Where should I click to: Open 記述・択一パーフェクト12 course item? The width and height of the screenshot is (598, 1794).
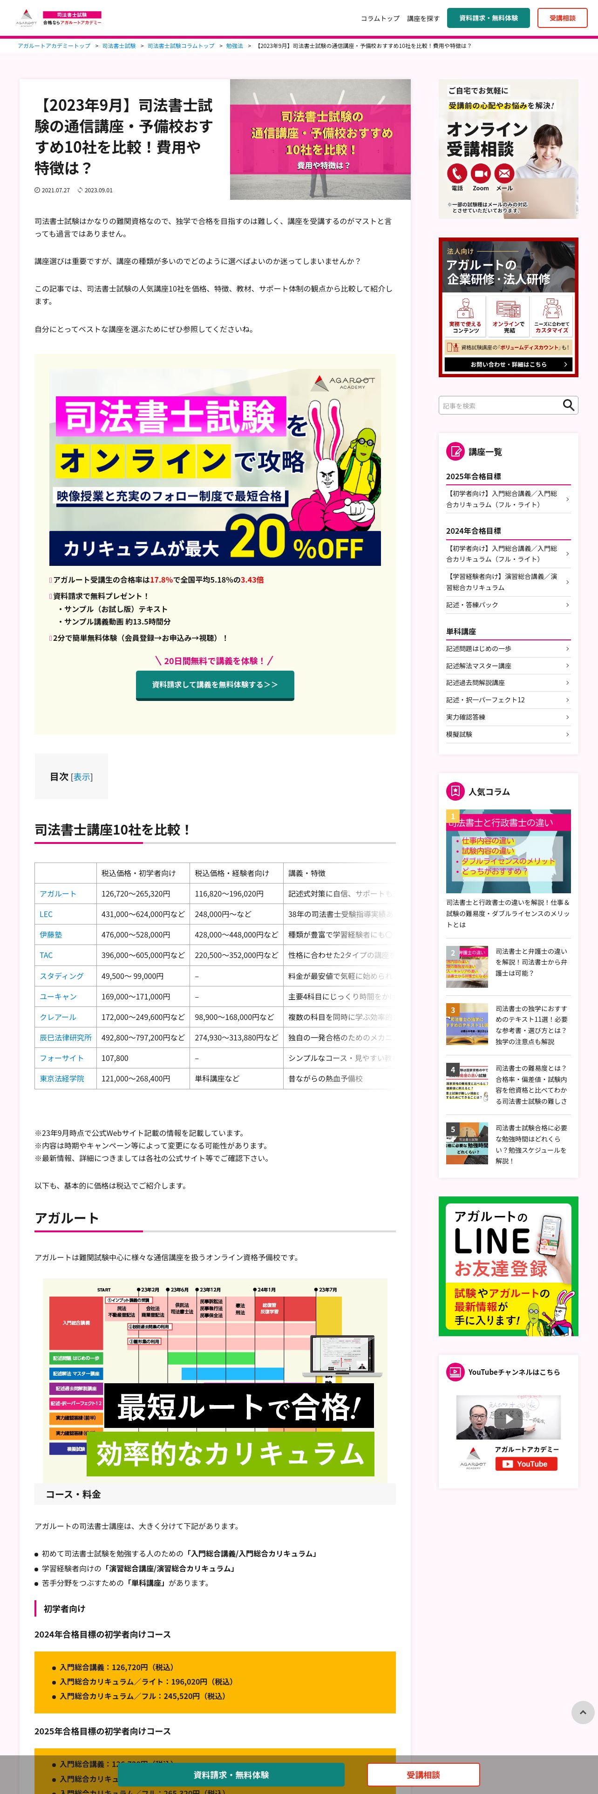pos(508,700)
